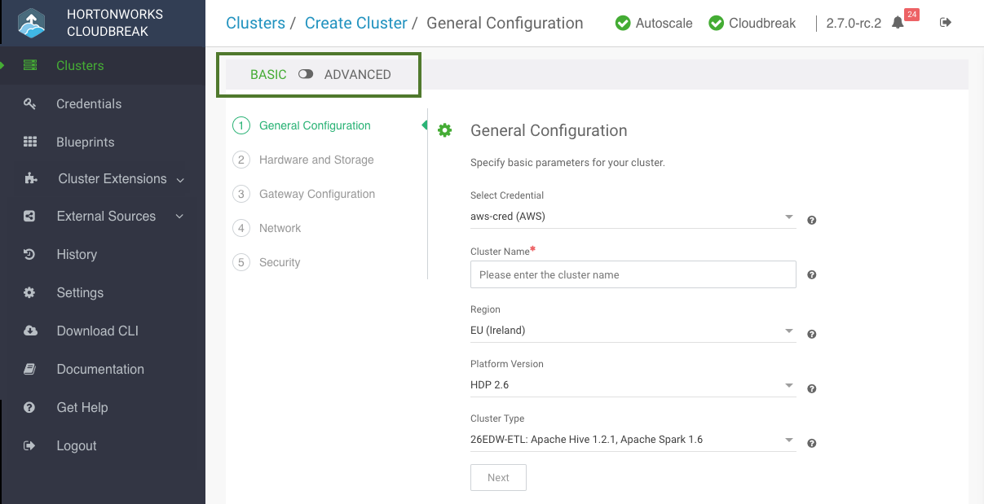This screenshot has height=504, width=984.
Task: Open Download CLI in the sidebar
Action: pos(98,331)
